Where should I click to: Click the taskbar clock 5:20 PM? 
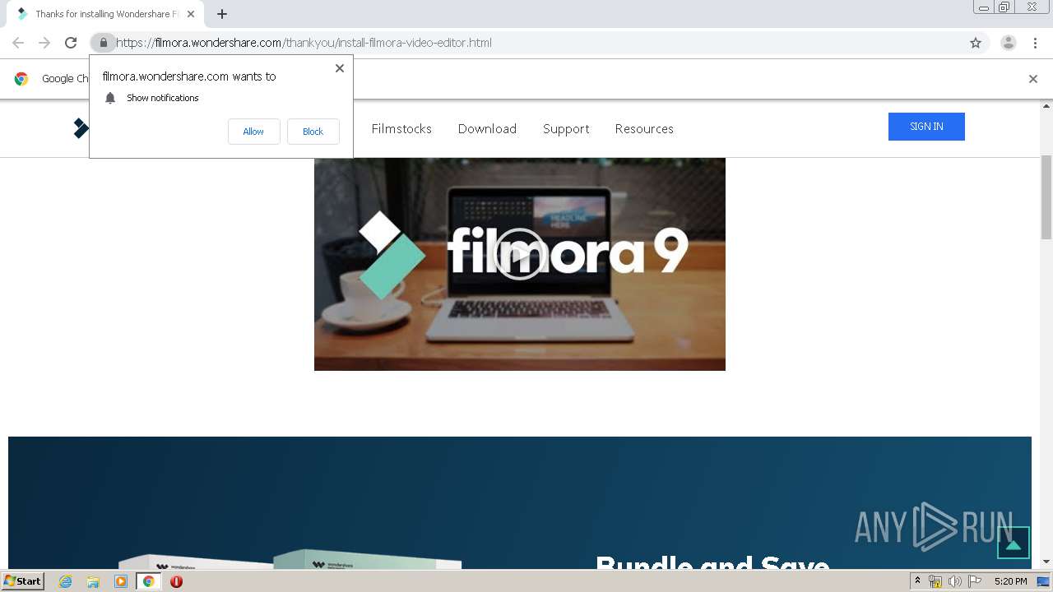pyautogui.click(x=1010, y=581)
